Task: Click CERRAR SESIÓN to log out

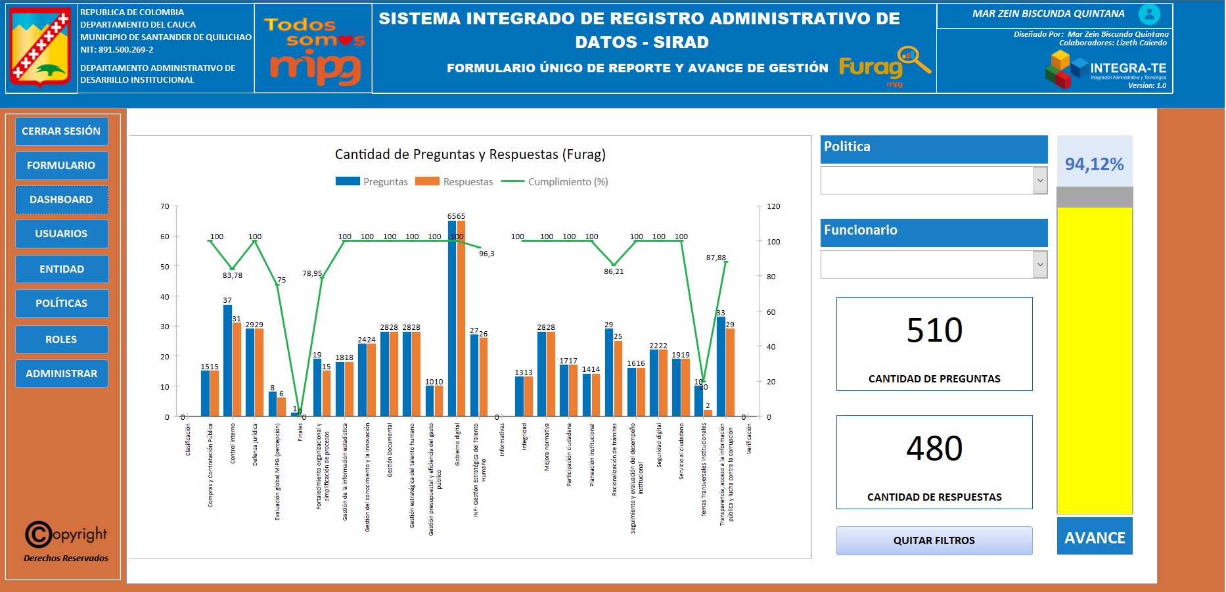Action: (61, 131)
